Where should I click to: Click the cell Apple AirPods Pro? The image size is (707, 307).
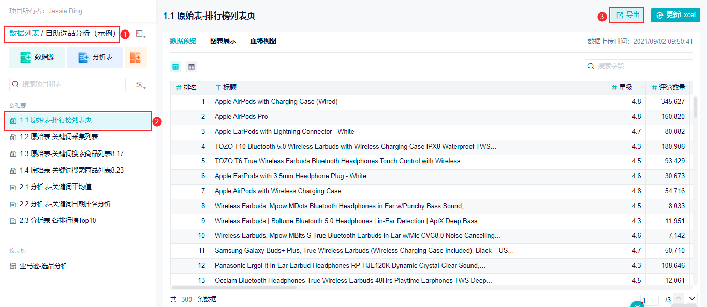pyautogui.click(x=241, y=117)
